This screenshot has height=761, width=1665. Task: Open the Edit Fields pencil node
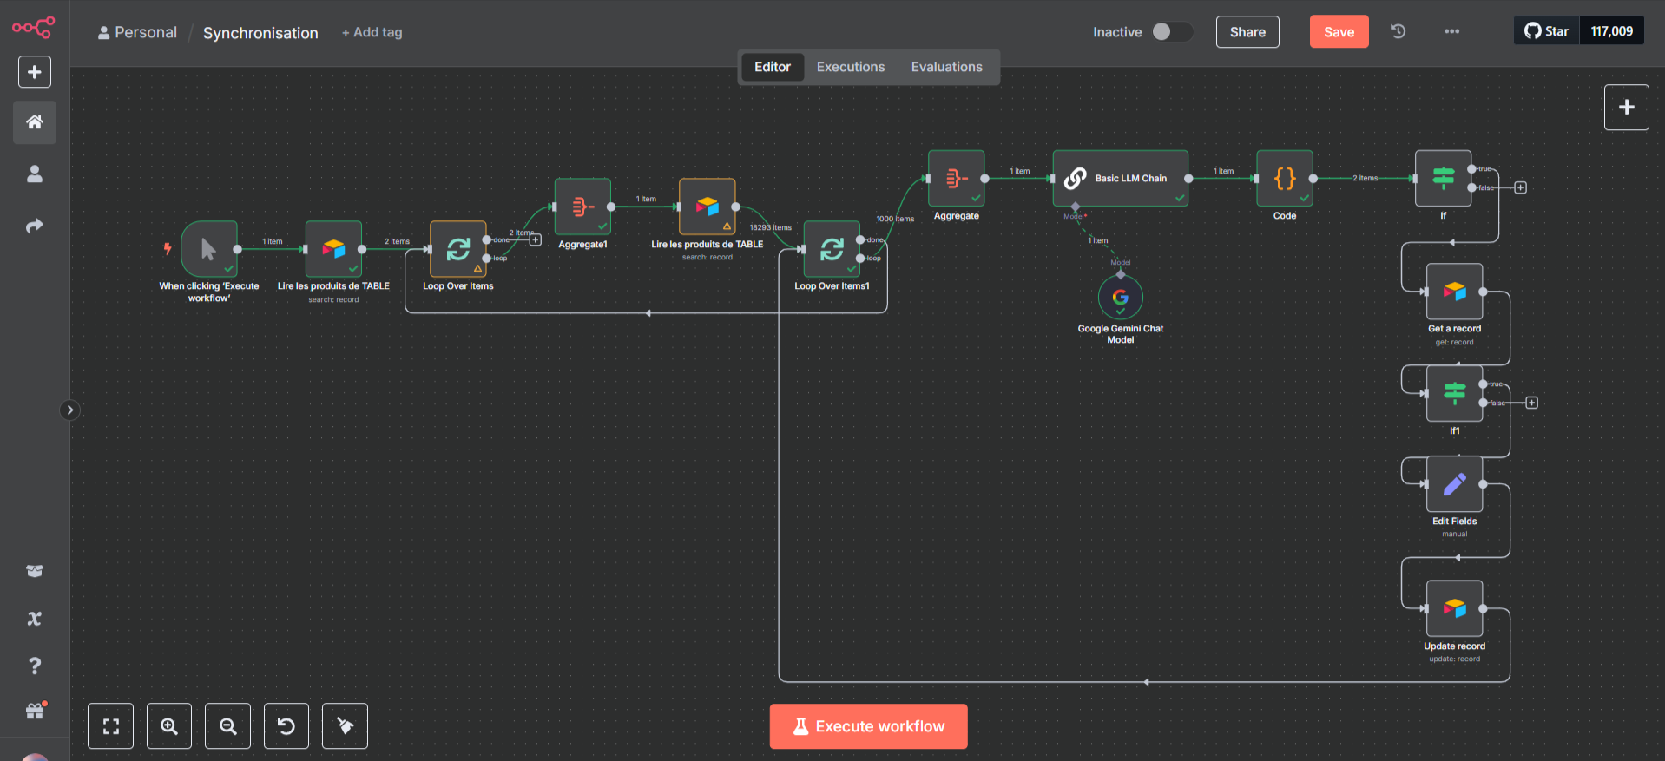click(1455, 484)
